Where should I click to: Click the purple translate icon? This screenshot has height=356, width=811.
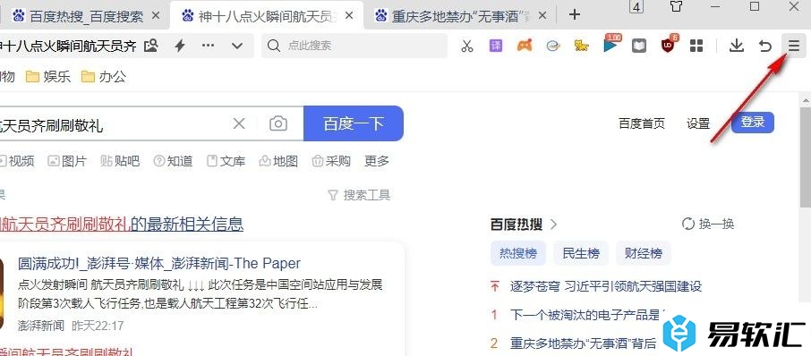496,46
